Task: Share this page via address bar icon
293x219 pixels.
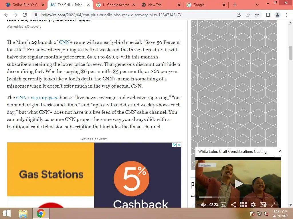Action: 248,15
